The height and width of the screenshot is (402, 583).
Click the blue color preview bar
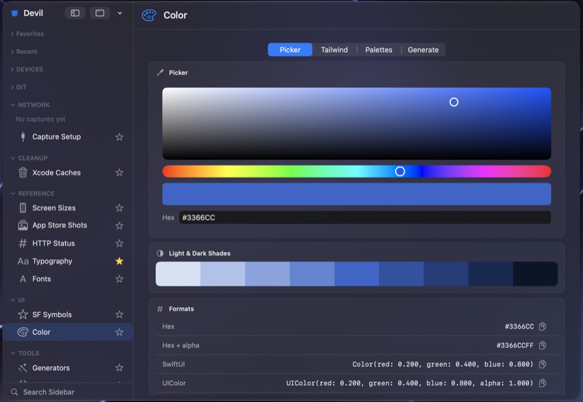(x=356, y=194)
